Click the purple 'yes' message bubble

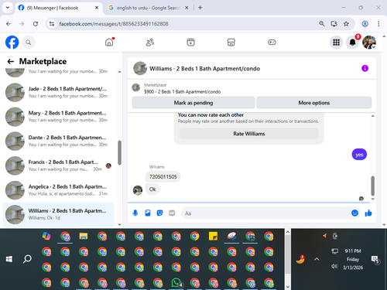(x=359, y=155)
